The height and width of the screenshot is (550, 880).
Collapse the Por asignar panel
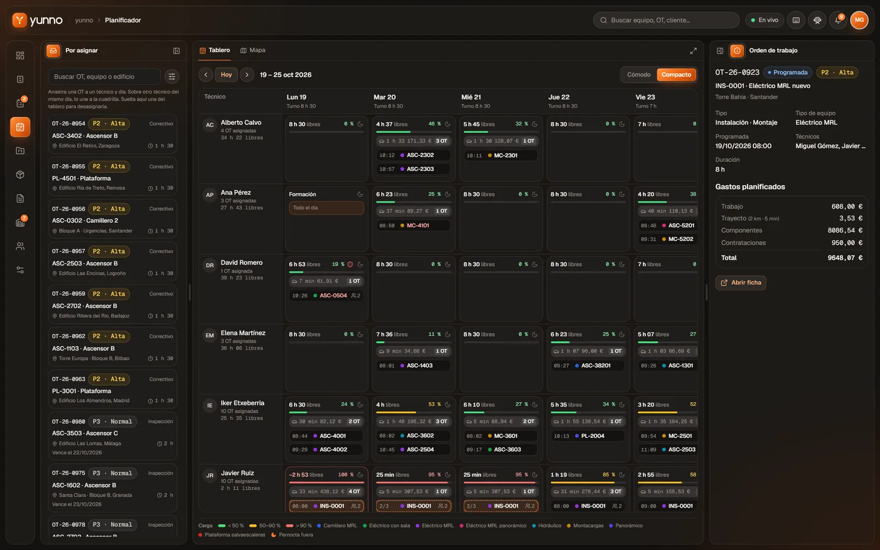click(177, 51)
